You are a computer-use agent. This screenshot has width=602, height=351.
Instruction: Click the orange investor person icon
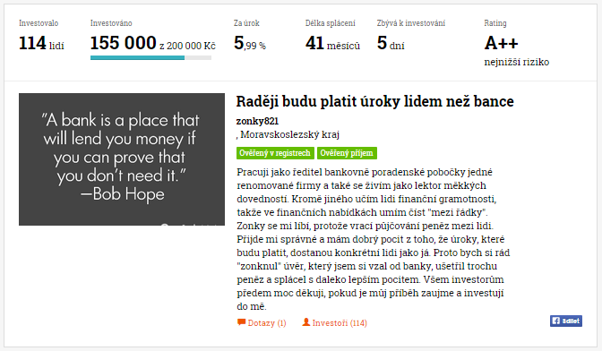click(306, 322)
